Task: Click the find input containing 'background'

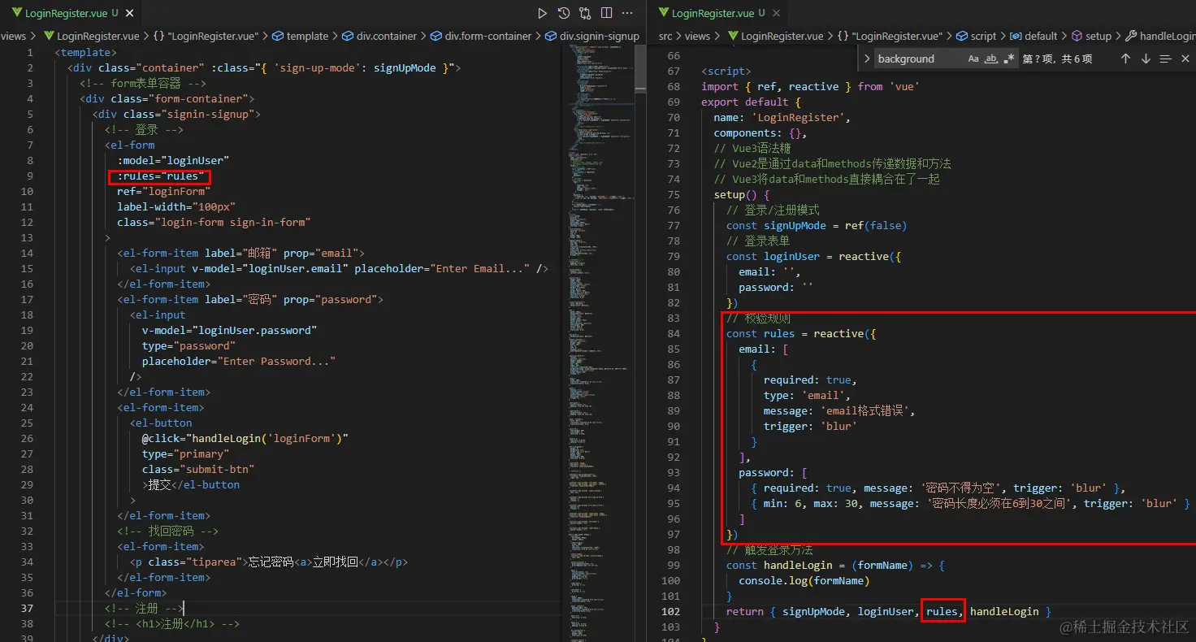Action: coord(918,59)
